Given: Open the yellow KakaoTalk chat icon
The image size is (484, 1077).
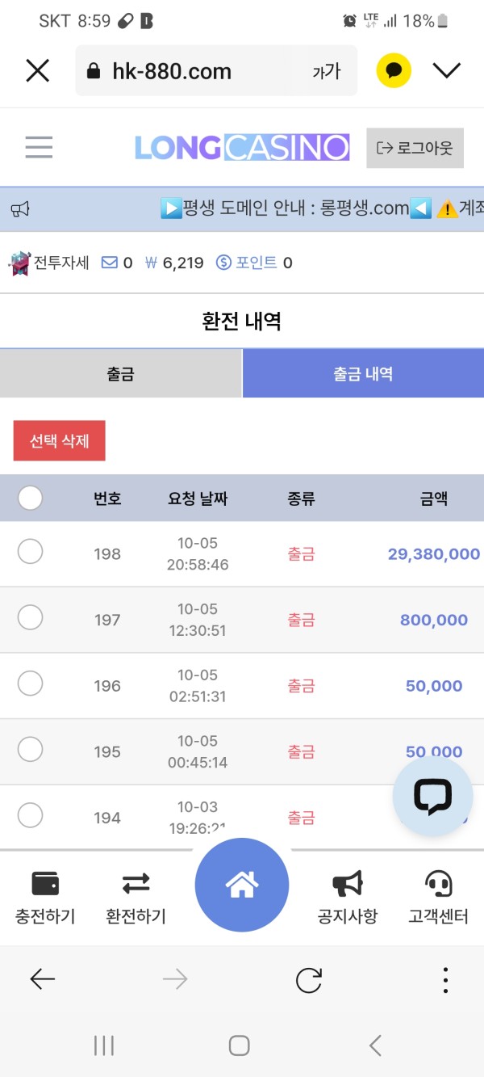Looking at the screenshot, I should coord(393,70).
